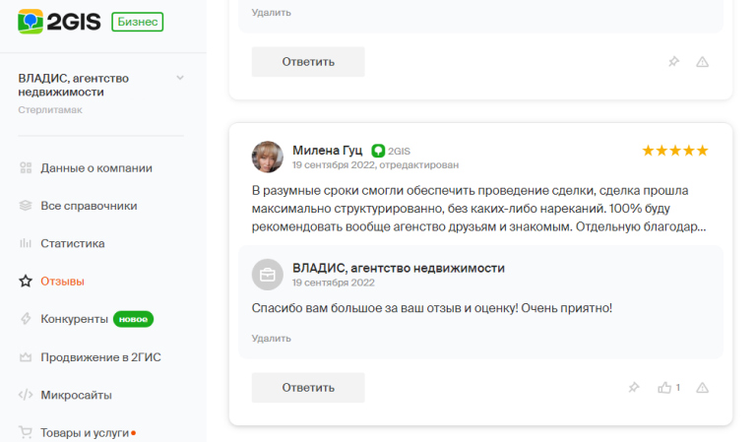The height and width of the screenshot is (442, 756).
Task: Click the green 2GIS source icon by Милена Гуц
Action: (378, 151)
